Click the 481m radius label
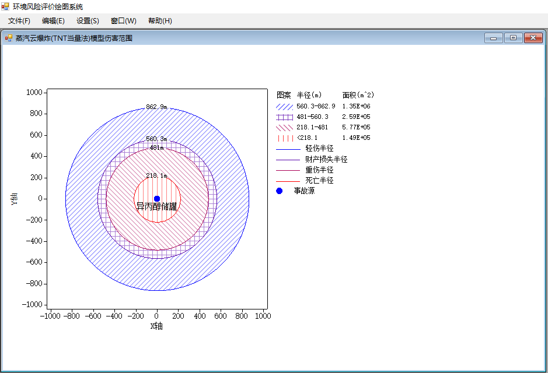 pos(156,147)
